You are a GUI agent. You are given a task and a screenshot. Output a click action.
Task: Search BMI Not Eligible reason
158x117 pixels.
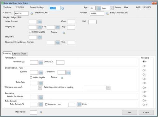click(x=64, y=33)
